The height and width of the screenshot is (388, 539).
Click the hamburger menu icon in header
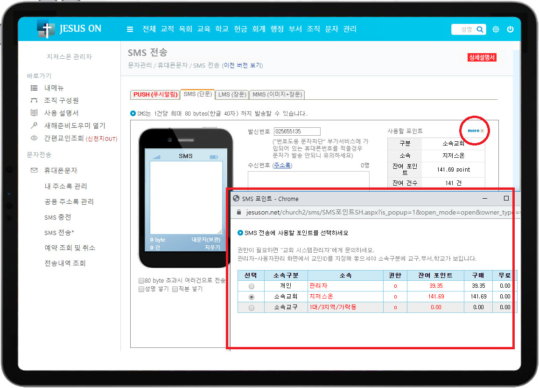point(130,29)
